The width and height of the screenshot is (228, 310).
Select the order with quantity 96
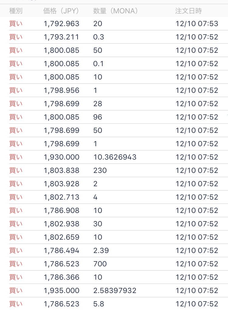click(119, 117)
